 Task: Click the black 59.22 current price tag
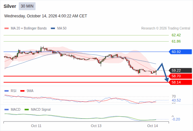pyautogui.click(x=180, y=70)
